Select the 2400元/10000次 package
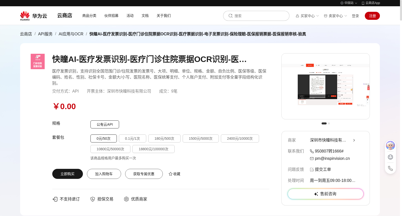The image size is (402, 216). (x=240, y=138)
